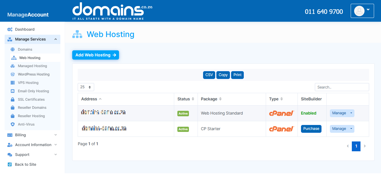Screen dimensions: 381x175
Task: Click the Add Web Hosting button
Action: (x=95, y=55)
